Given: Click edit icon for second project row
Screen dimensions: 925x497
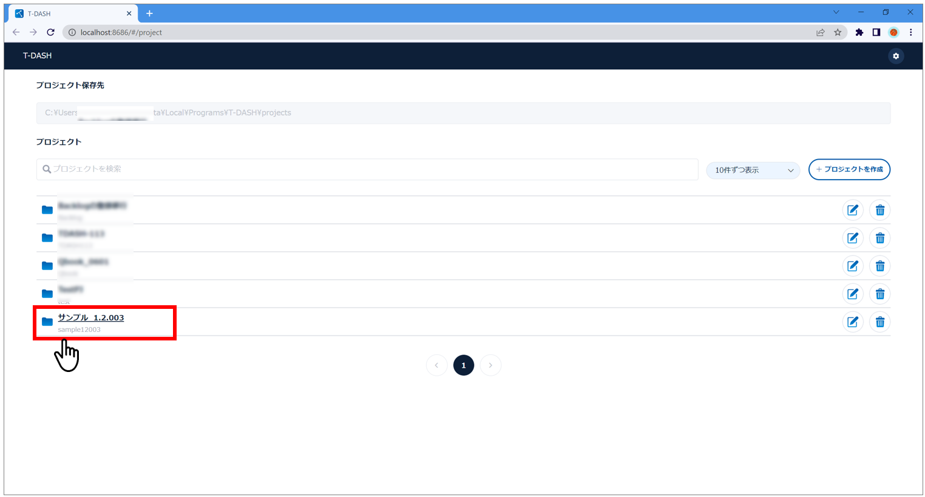Looking at the screenshot, I should (x=852, y=238).
